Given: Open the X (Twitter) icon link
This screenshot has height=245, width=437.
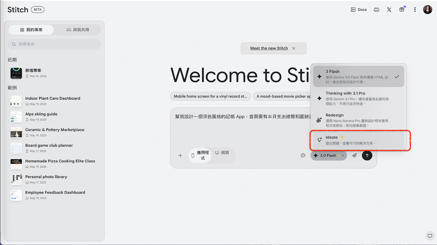Looking at the screenshot, I should click(x=389, y=10).
